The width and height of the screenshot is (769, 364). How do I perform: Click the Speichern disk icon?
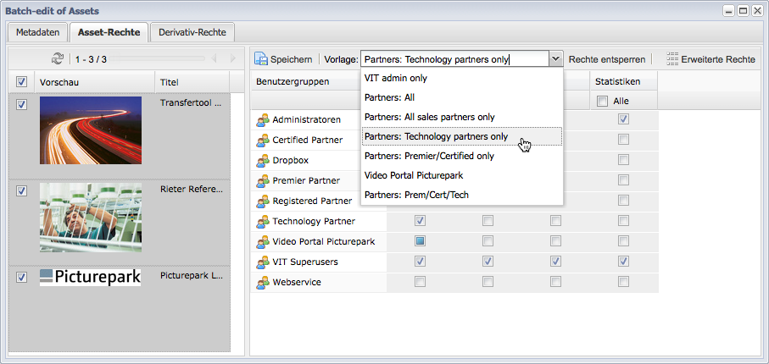tap(260, 59)
